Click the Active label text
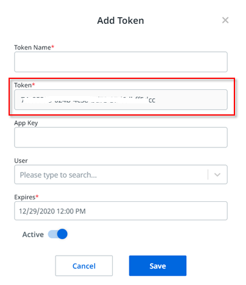Screen dimensions: 246x285 (x=33, y=234)
